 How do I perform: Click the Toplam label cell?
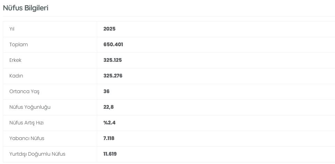tap(18, 44)
